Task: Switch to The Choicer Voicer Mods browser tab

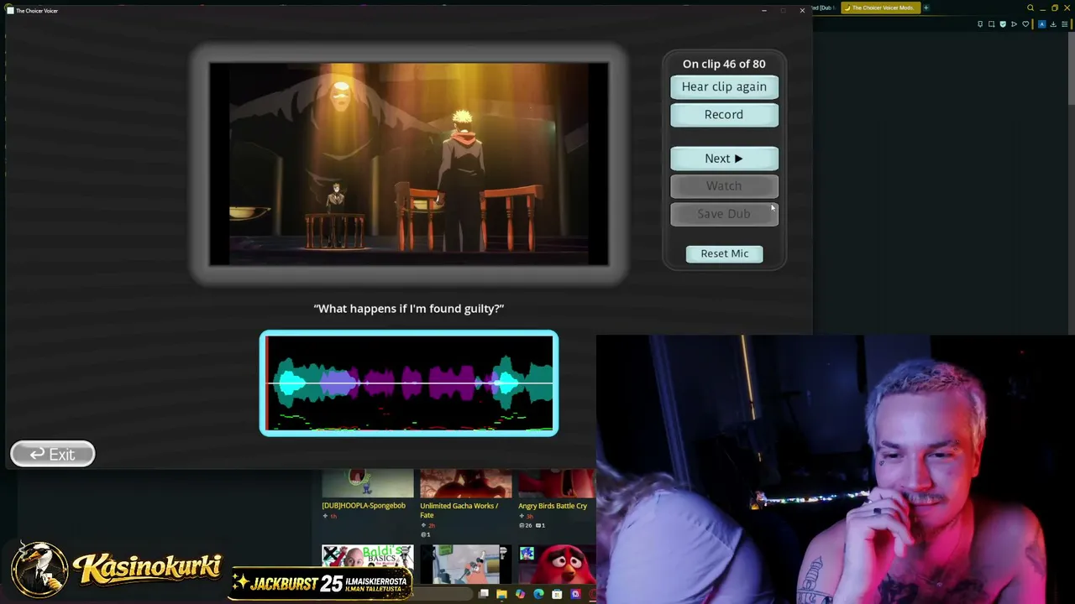Action: 882,8
